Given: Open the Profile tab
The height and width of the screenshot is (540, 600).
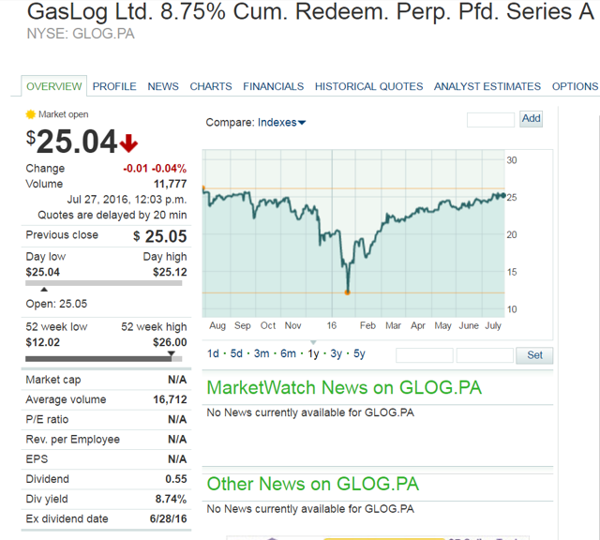Looking at the screenshot, I should [114, 86].
